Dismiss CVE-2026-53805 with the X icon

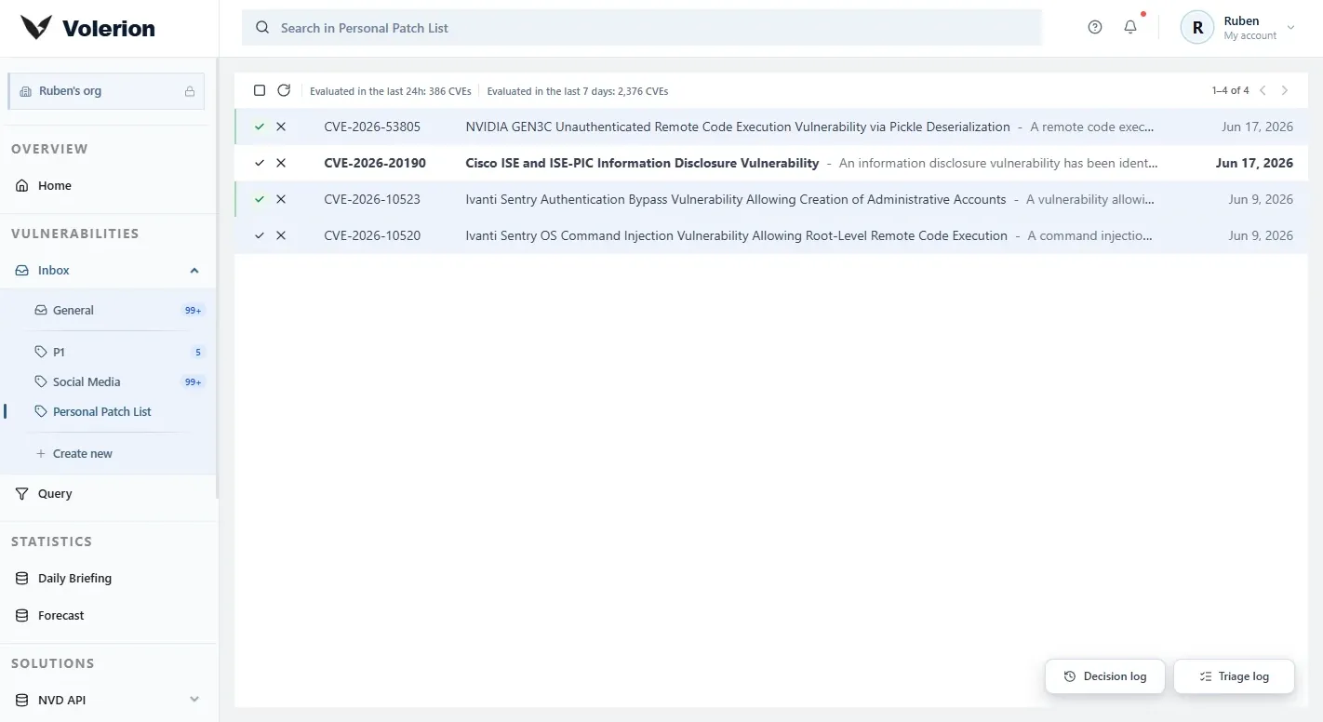[x=281, y=127]
